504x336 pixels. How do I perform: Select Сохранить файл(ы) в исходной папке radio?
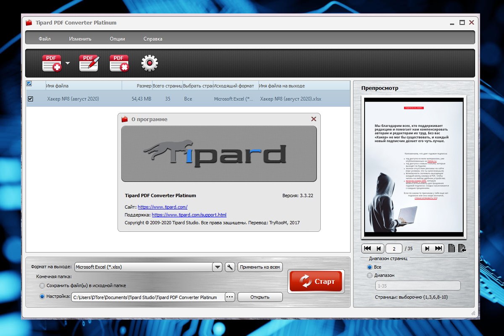tap(42, 286)
